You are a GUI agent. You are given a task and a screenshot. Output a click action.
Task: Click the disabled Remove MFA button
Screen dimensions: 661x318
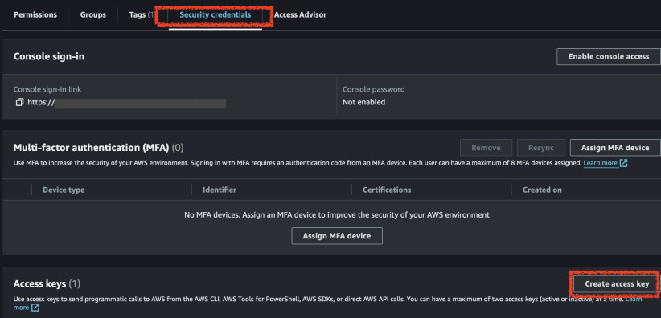pyautogui.click(x=486, y=148)
